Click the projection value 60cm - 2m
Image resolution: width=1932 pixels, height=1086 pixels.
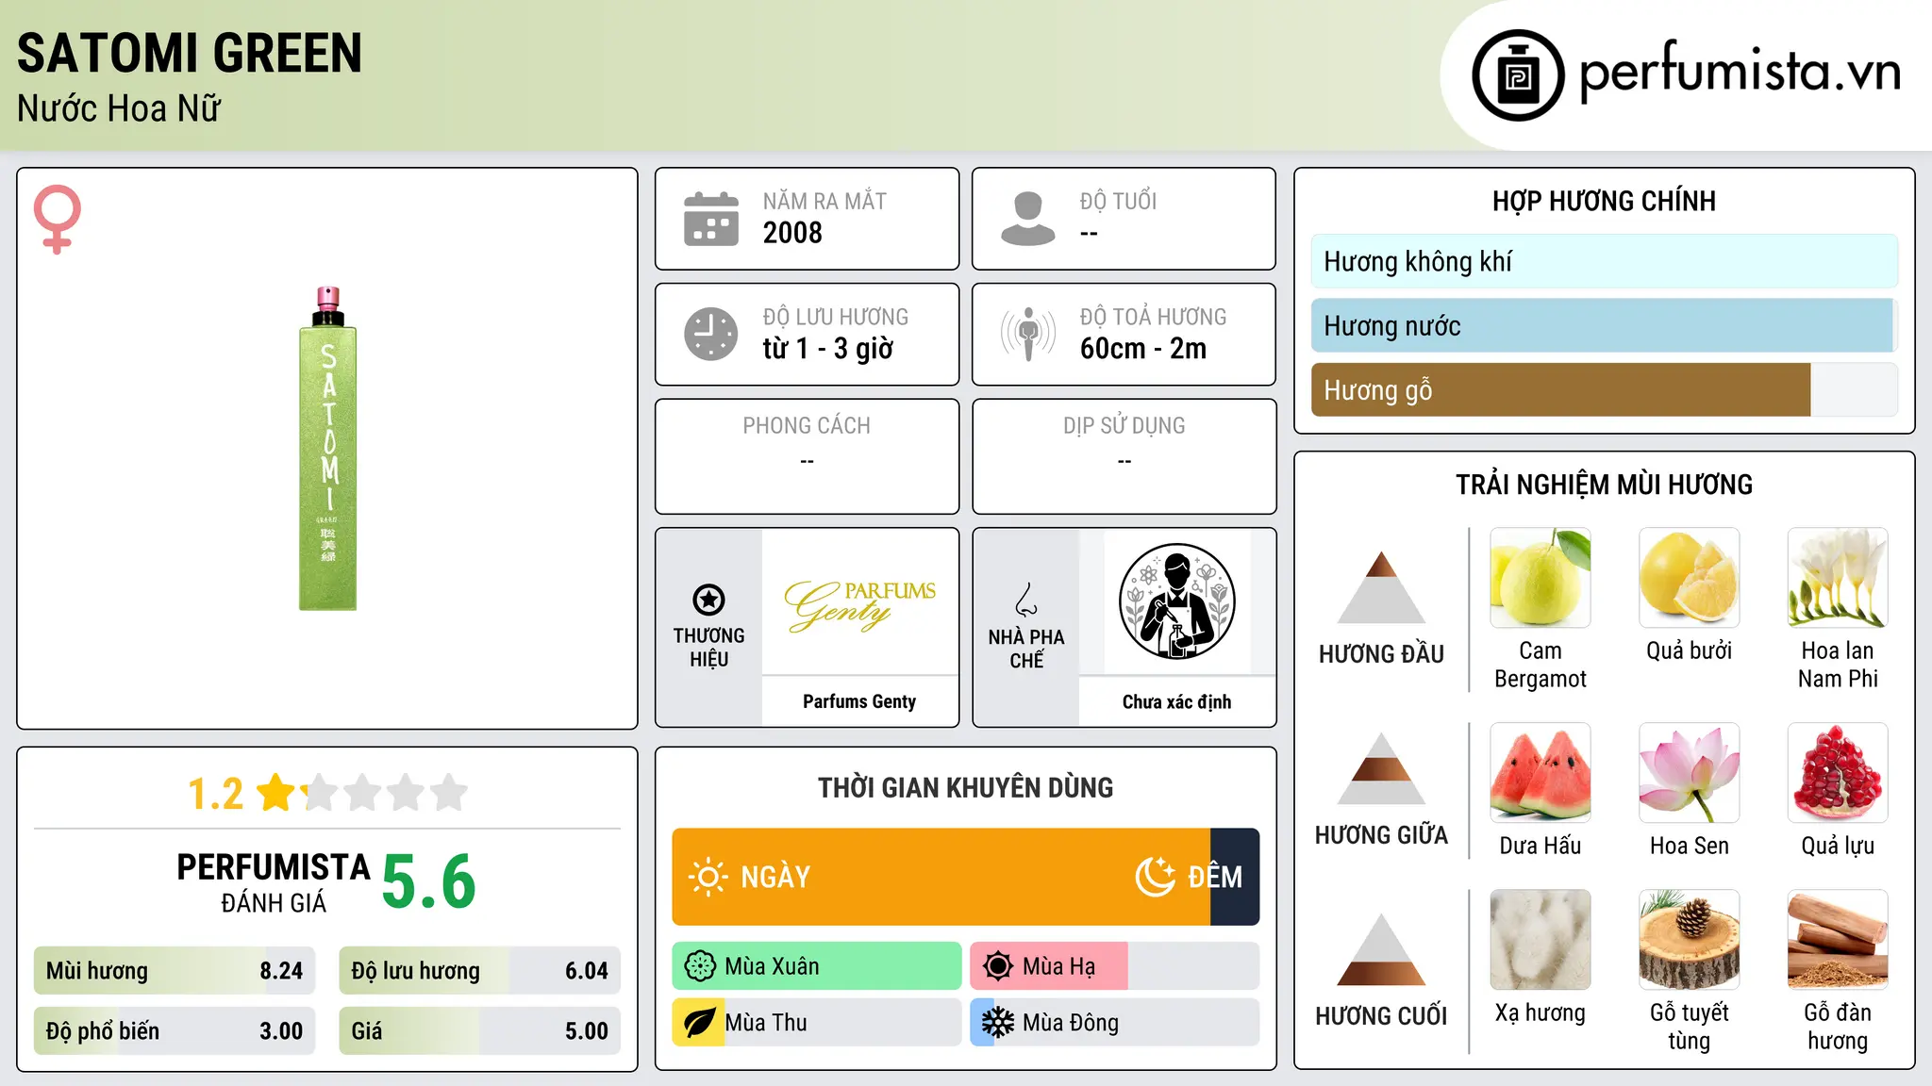[1143, 349]
